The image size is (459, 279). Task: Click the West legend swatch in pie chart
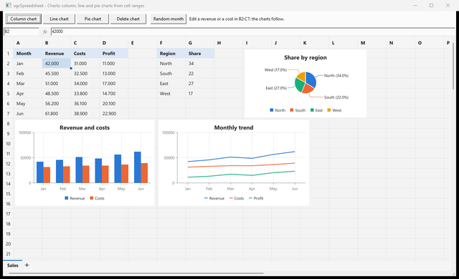point(328,110)
